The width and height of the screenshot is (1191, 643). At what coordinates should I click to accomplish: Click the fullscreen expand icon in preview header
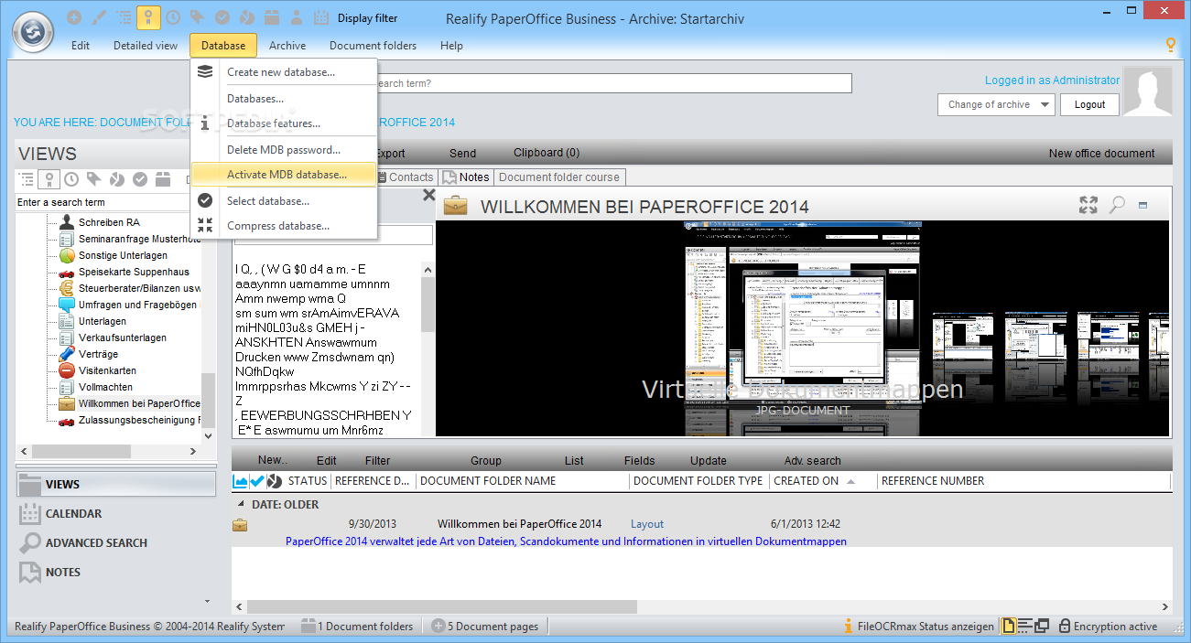point(1088,205)
